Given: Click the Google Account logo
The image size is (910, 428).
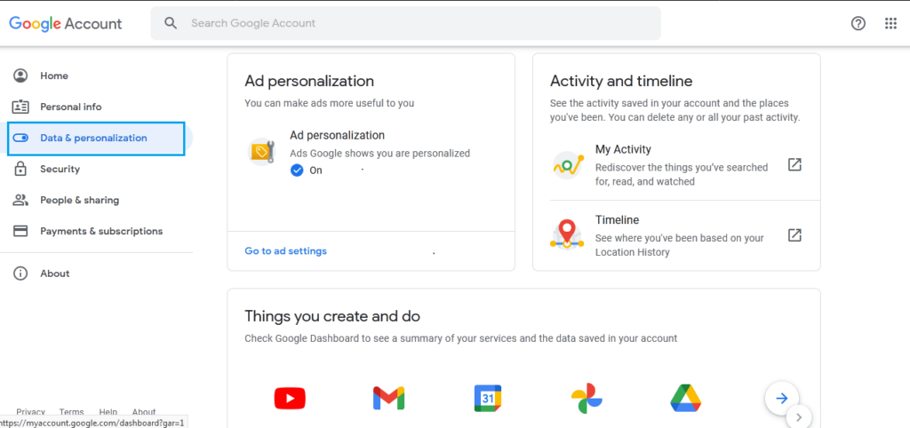Looking at the screenshot, I should (66, 24).
